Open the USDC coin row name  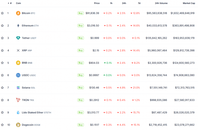(25, 75)
